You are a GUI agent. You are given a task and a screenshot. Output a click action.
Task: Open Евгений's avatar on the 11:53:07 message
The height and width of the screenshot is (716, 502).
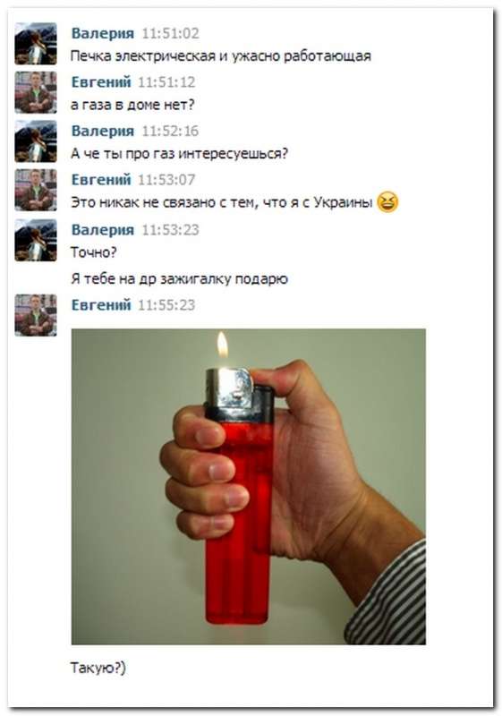pos(36,190)
